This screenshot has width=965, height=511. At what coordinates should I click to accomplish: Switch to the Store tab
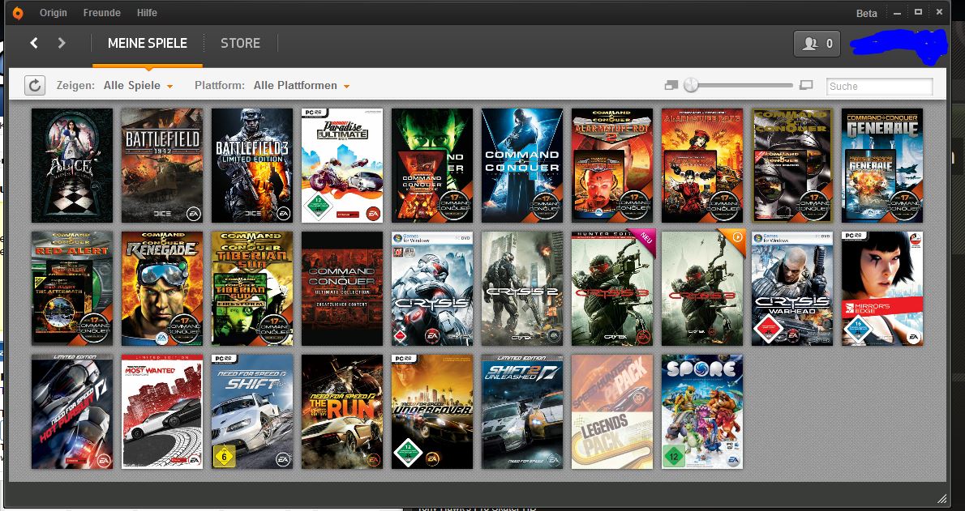click(x=241, y=43)
